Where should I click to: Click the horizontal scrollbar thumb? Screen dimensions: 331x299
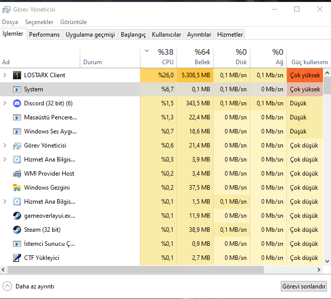135,269
